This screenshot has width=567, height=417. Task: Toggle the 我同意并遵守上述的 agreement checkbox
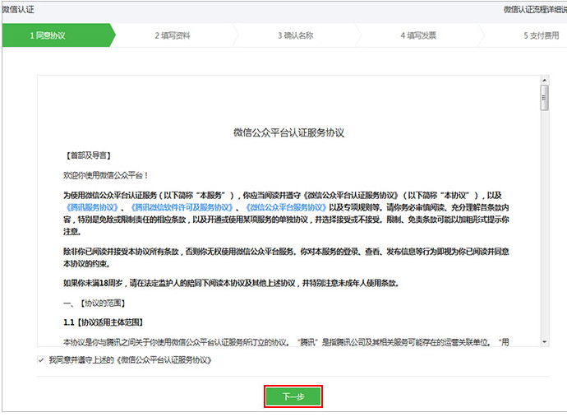point(41,360)
